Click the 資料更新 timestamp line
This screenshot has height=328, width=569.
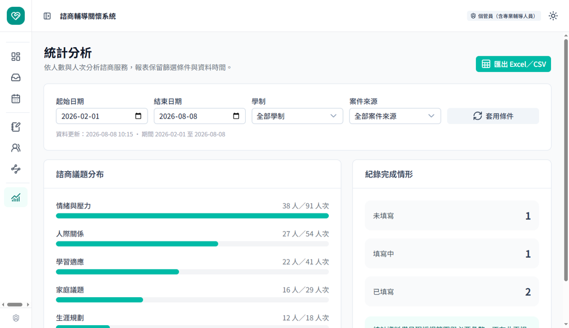(x=140, y=134)
